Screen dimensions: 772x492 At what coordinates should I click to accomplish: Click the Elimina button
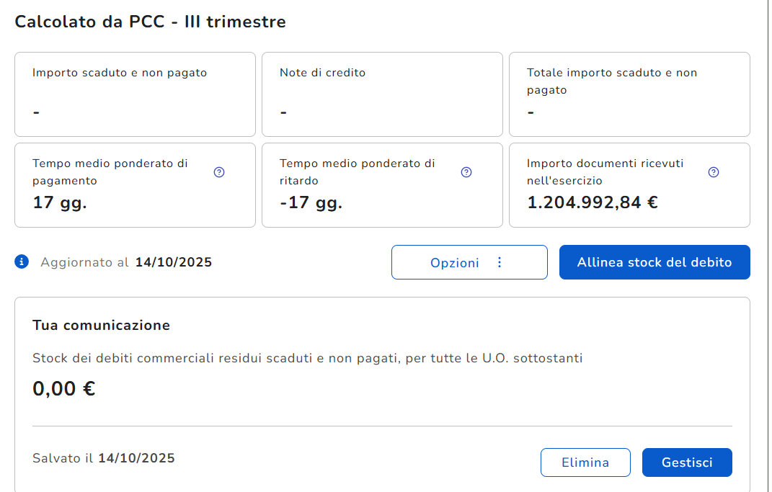[x=585, y=462]
